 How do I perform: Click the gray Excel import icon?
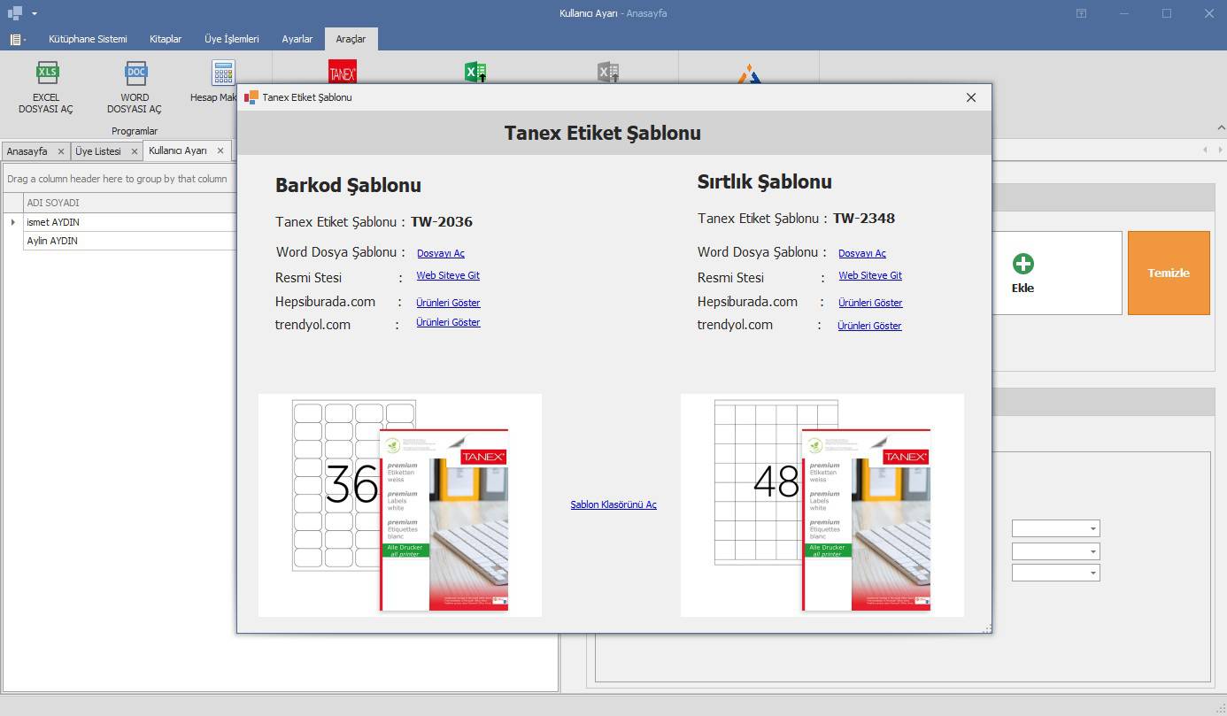coord(608,73)
